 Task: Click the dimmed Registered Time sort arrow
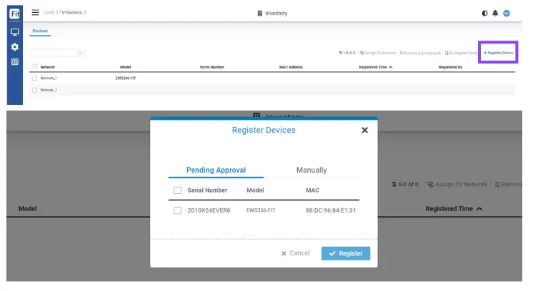479,209
